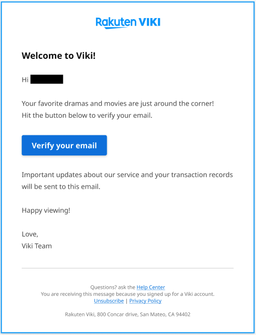Click the Rakuten VIKI logo
256x335 pixels.
tap(128, 23)
